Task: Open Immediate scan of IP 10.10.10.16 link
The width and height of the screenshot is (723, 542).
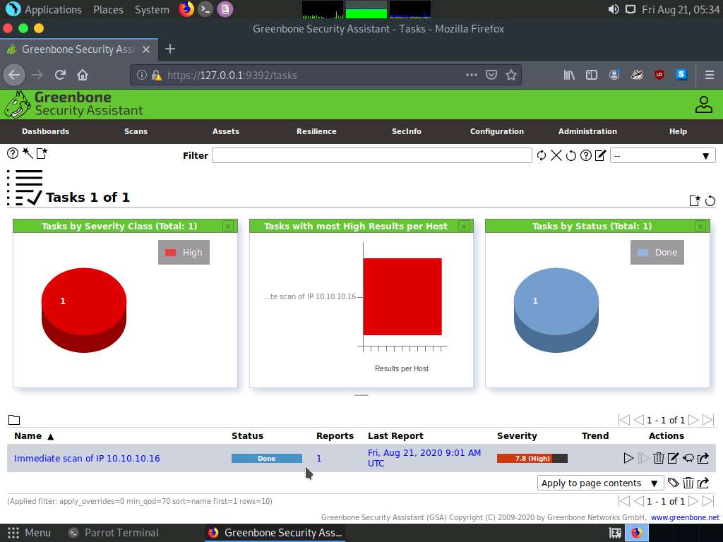Action: coord(87,459)
